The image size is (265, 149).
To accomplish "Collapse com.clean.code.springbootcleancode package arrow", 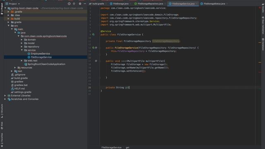I will [18, 36].
